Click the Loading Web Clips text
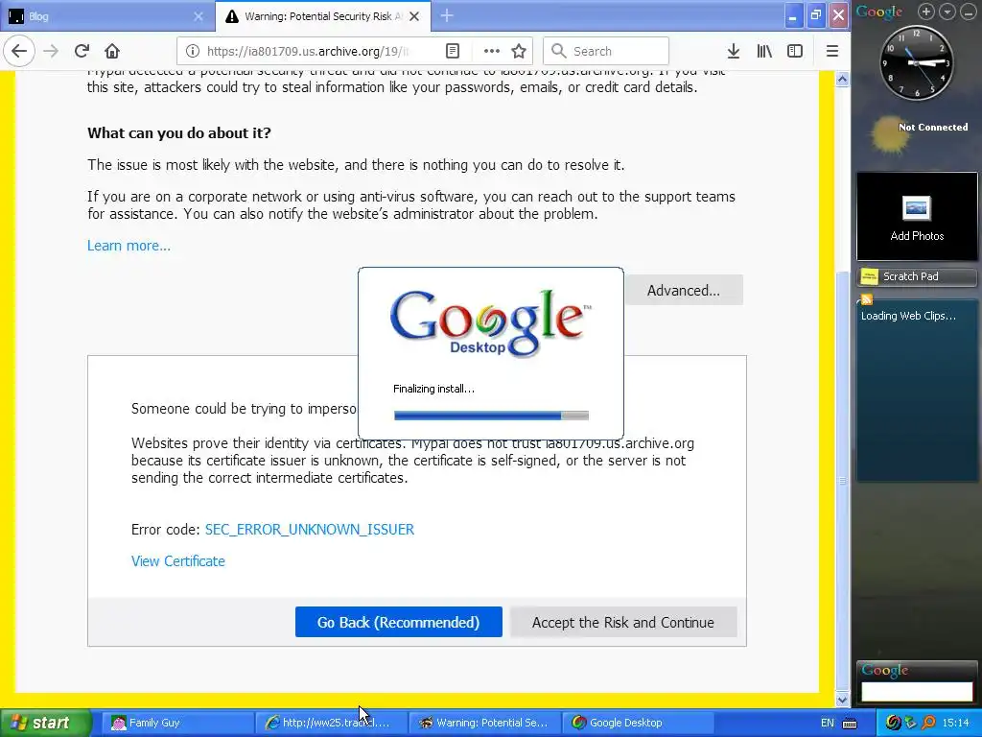This screenshot has height=737, width=982. tap(908, 316)
